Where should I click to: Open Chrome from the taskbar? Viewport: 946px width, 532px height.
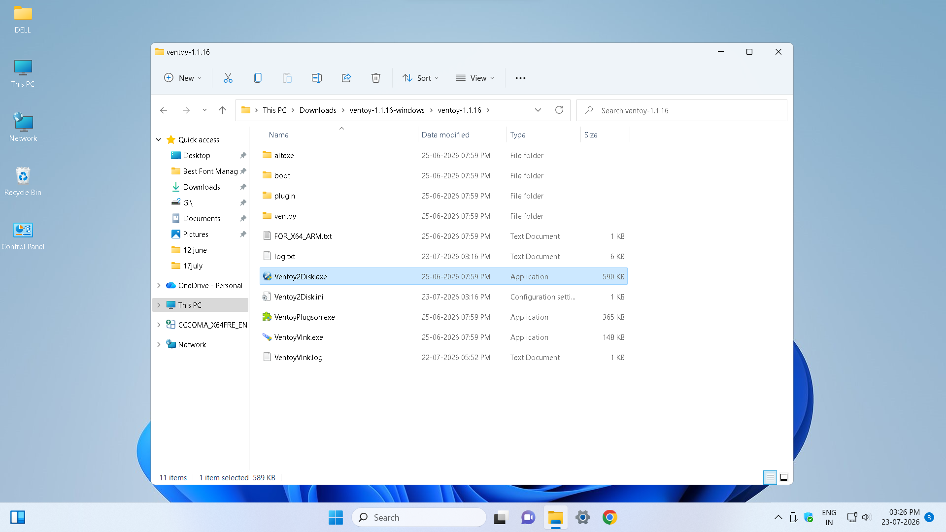click(609, 517)
